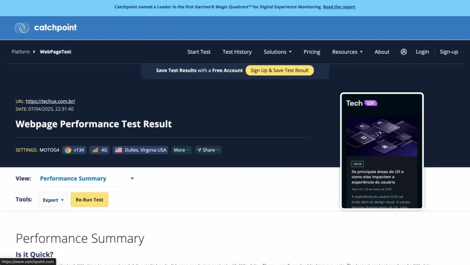The image size is (470, 265).
Task: Open Test History page
Action: [237, 52]
